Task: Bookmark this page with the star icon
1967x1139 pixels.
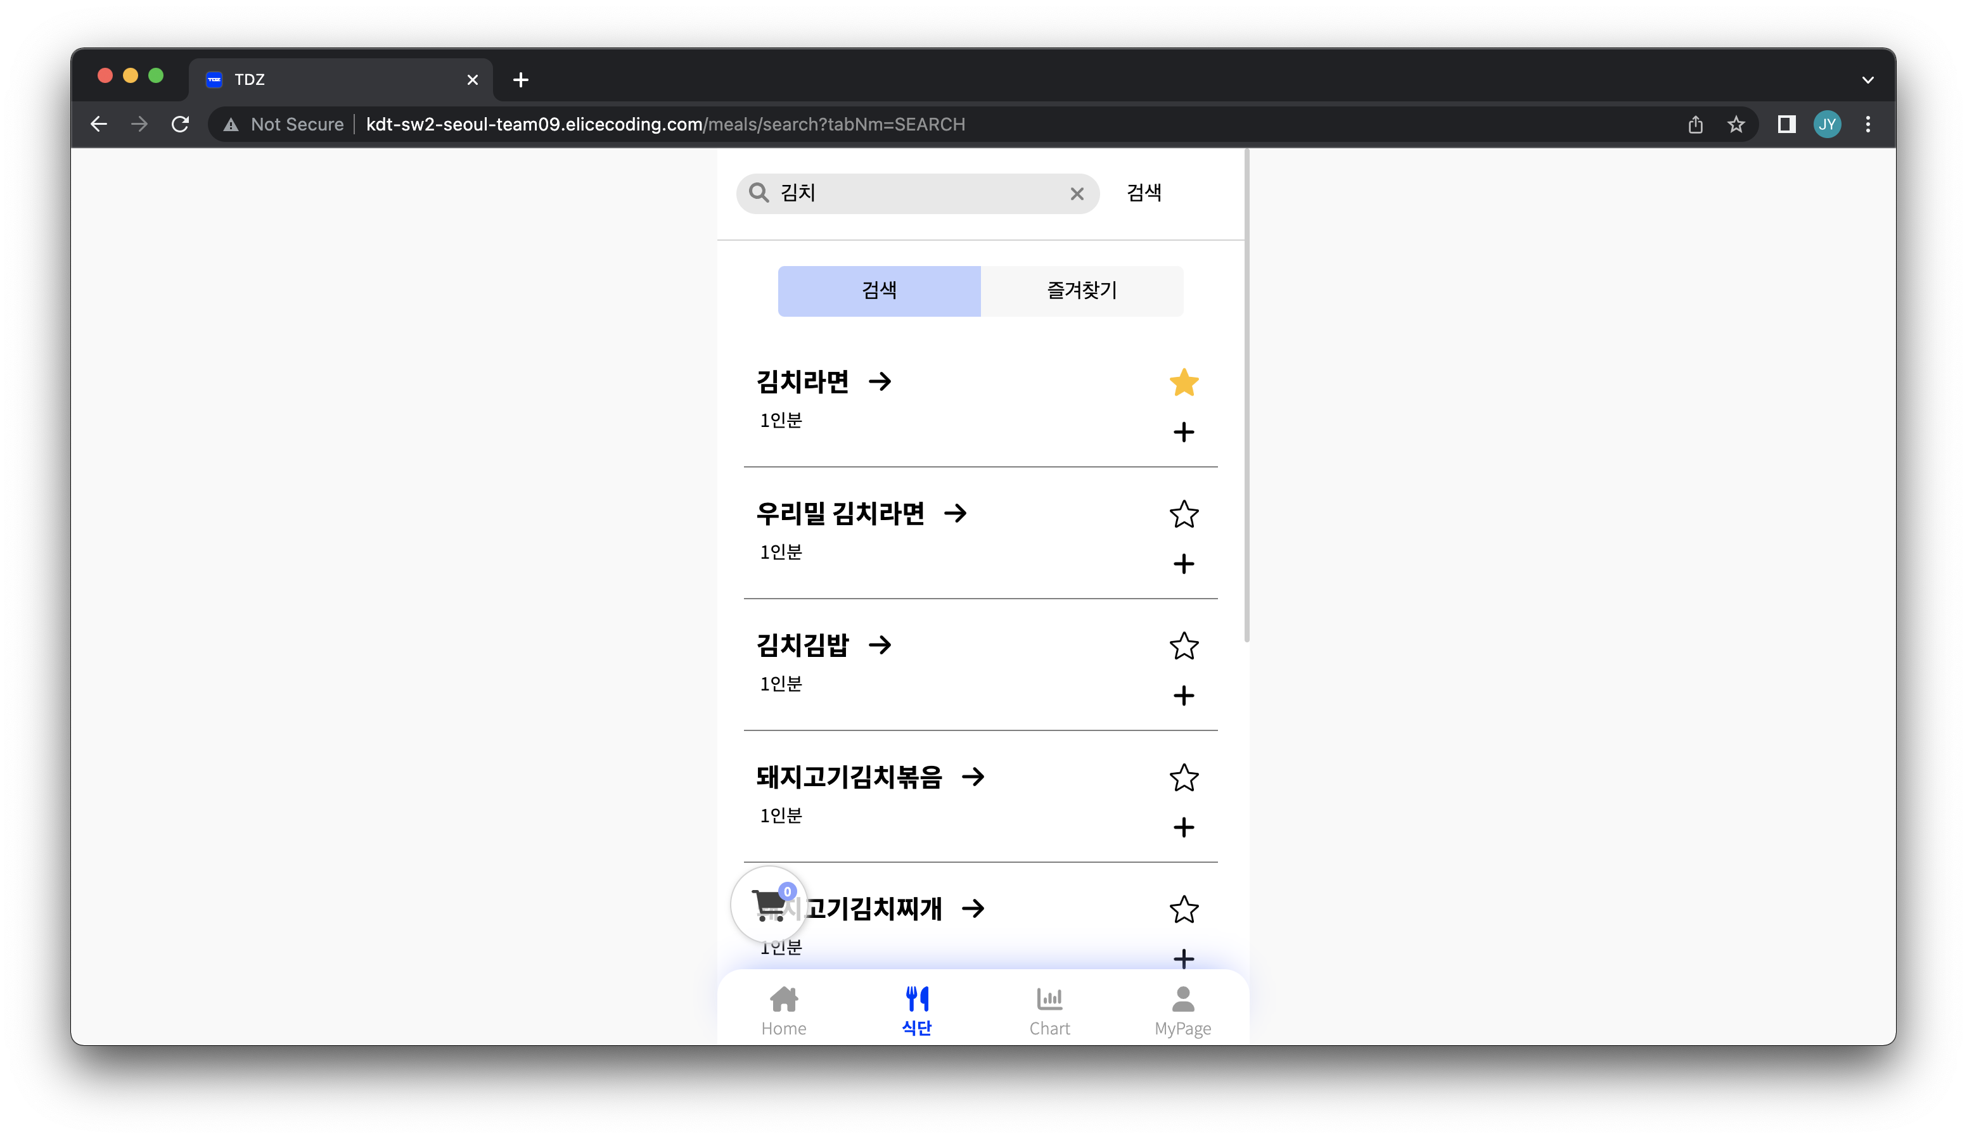Action: point(1735,125)
